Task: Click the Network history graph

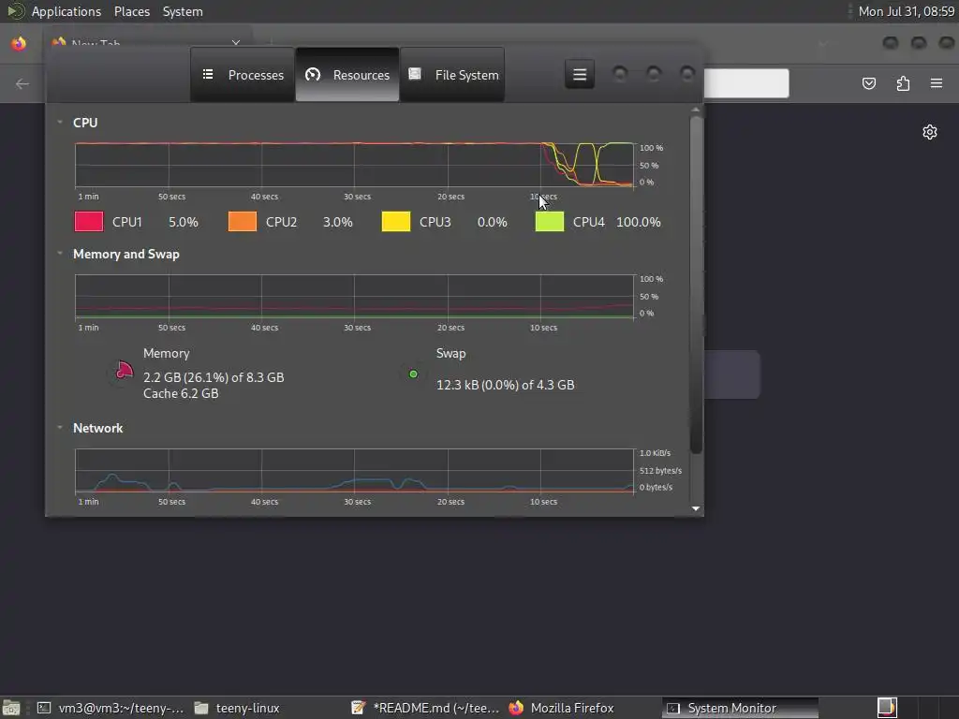Action: 354,471
